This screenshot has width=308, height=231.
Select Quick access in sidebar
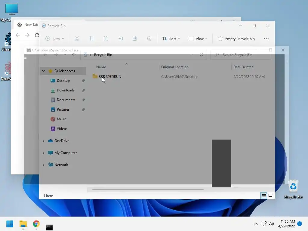tap(64, 71)
